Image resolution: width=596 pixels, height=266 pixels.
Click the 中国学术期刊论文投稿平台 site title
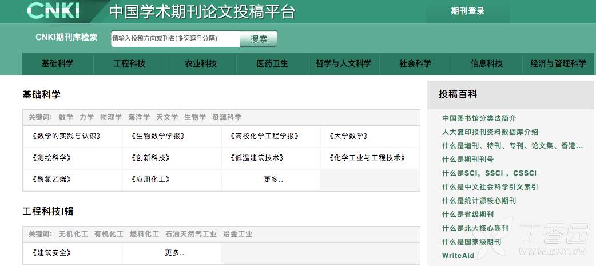click(x=202, y=11)
